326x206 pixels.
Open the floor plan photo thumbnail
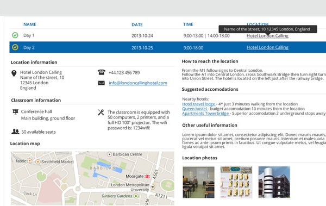[236, 182]
